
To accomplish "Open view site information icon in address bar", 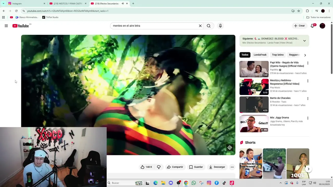I will pyautogui.click(x=23, y=11).
